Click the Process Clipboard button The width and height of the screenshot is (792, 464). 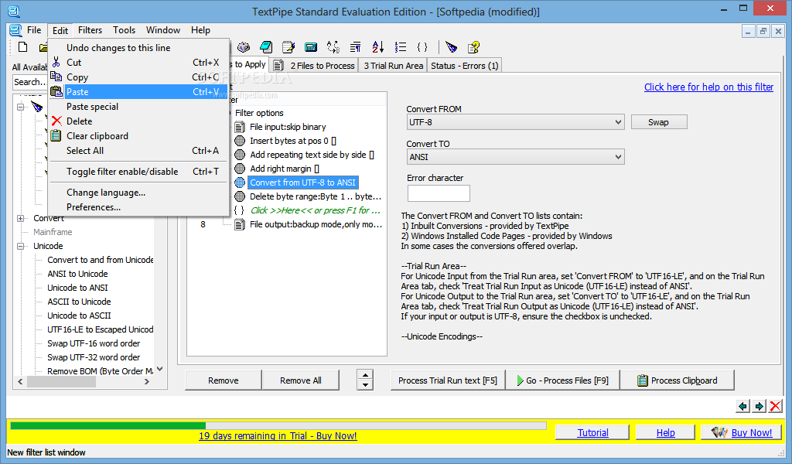(677, 380)
